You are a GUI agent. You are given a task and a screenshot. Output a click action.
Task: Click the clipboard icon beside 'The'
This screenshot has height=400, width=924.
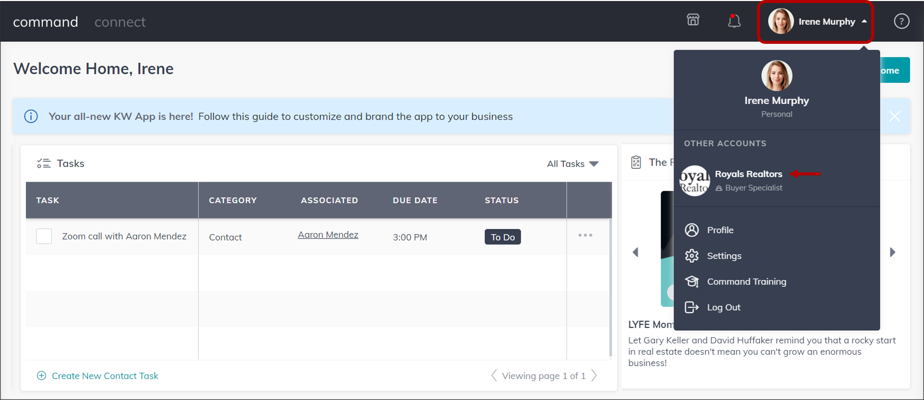point(636,162)
